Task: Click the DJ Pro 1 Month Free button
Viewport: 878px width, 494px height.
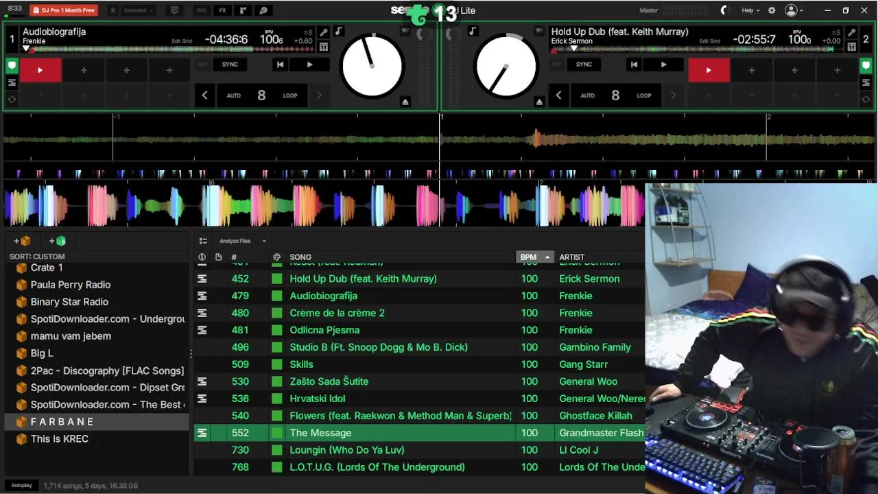Action: coord(64,10)
